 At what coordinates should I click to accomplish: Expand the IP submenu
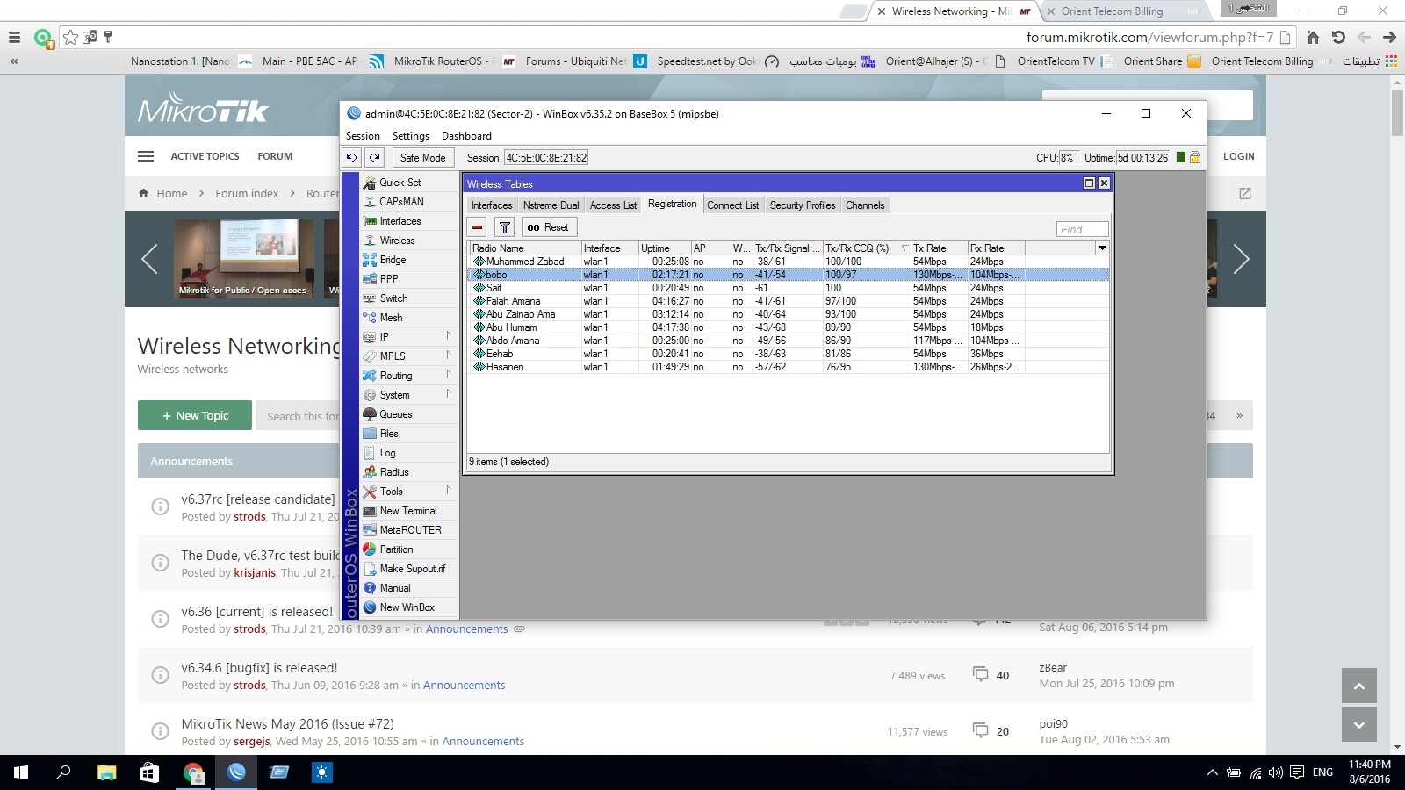pos(409,337)
